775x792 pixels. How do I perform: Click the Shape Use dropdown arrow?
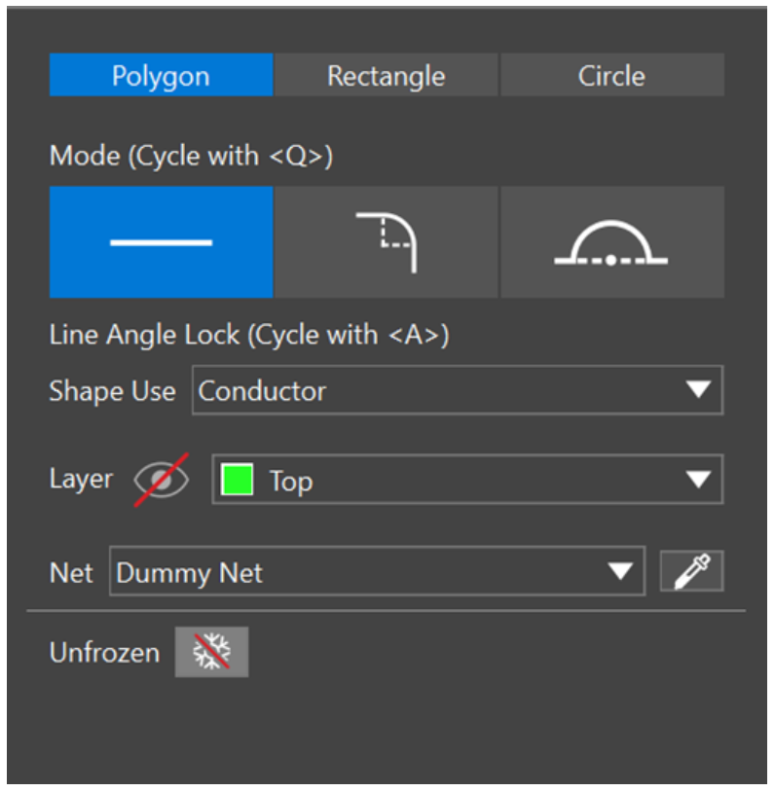(698, 391)
